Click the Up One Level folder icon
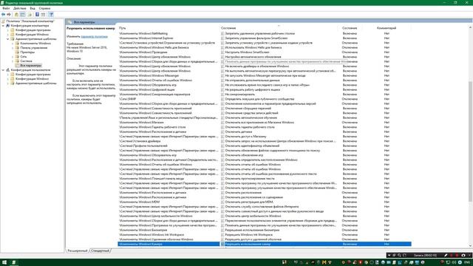 (16, 15)
